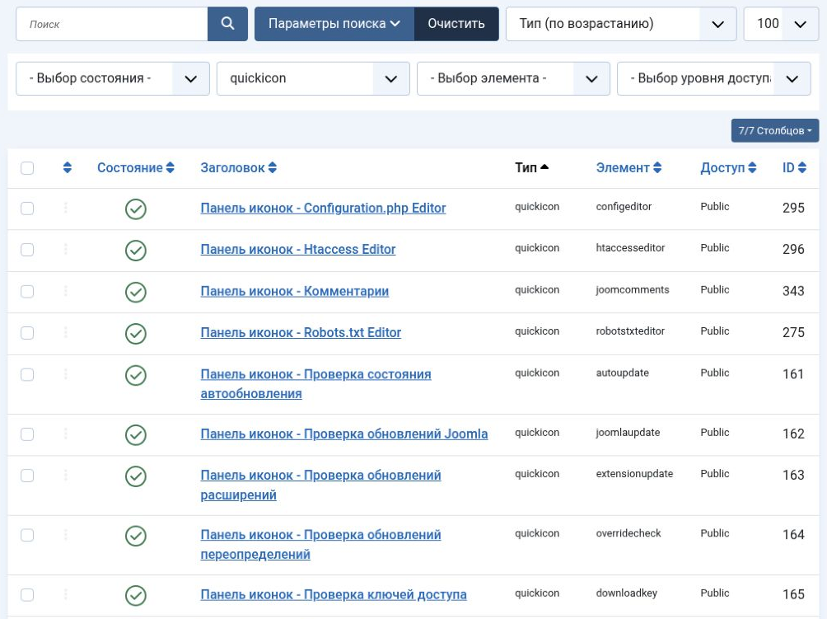Click drag handle in robotstxteditor row

click(x=66, y=332)
